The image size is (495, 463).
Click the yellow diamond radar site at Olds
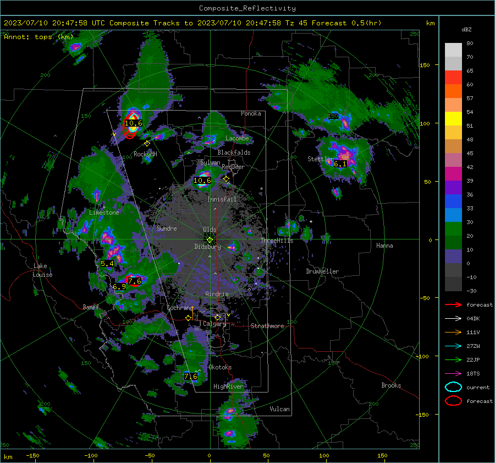(x=210, y=240)
